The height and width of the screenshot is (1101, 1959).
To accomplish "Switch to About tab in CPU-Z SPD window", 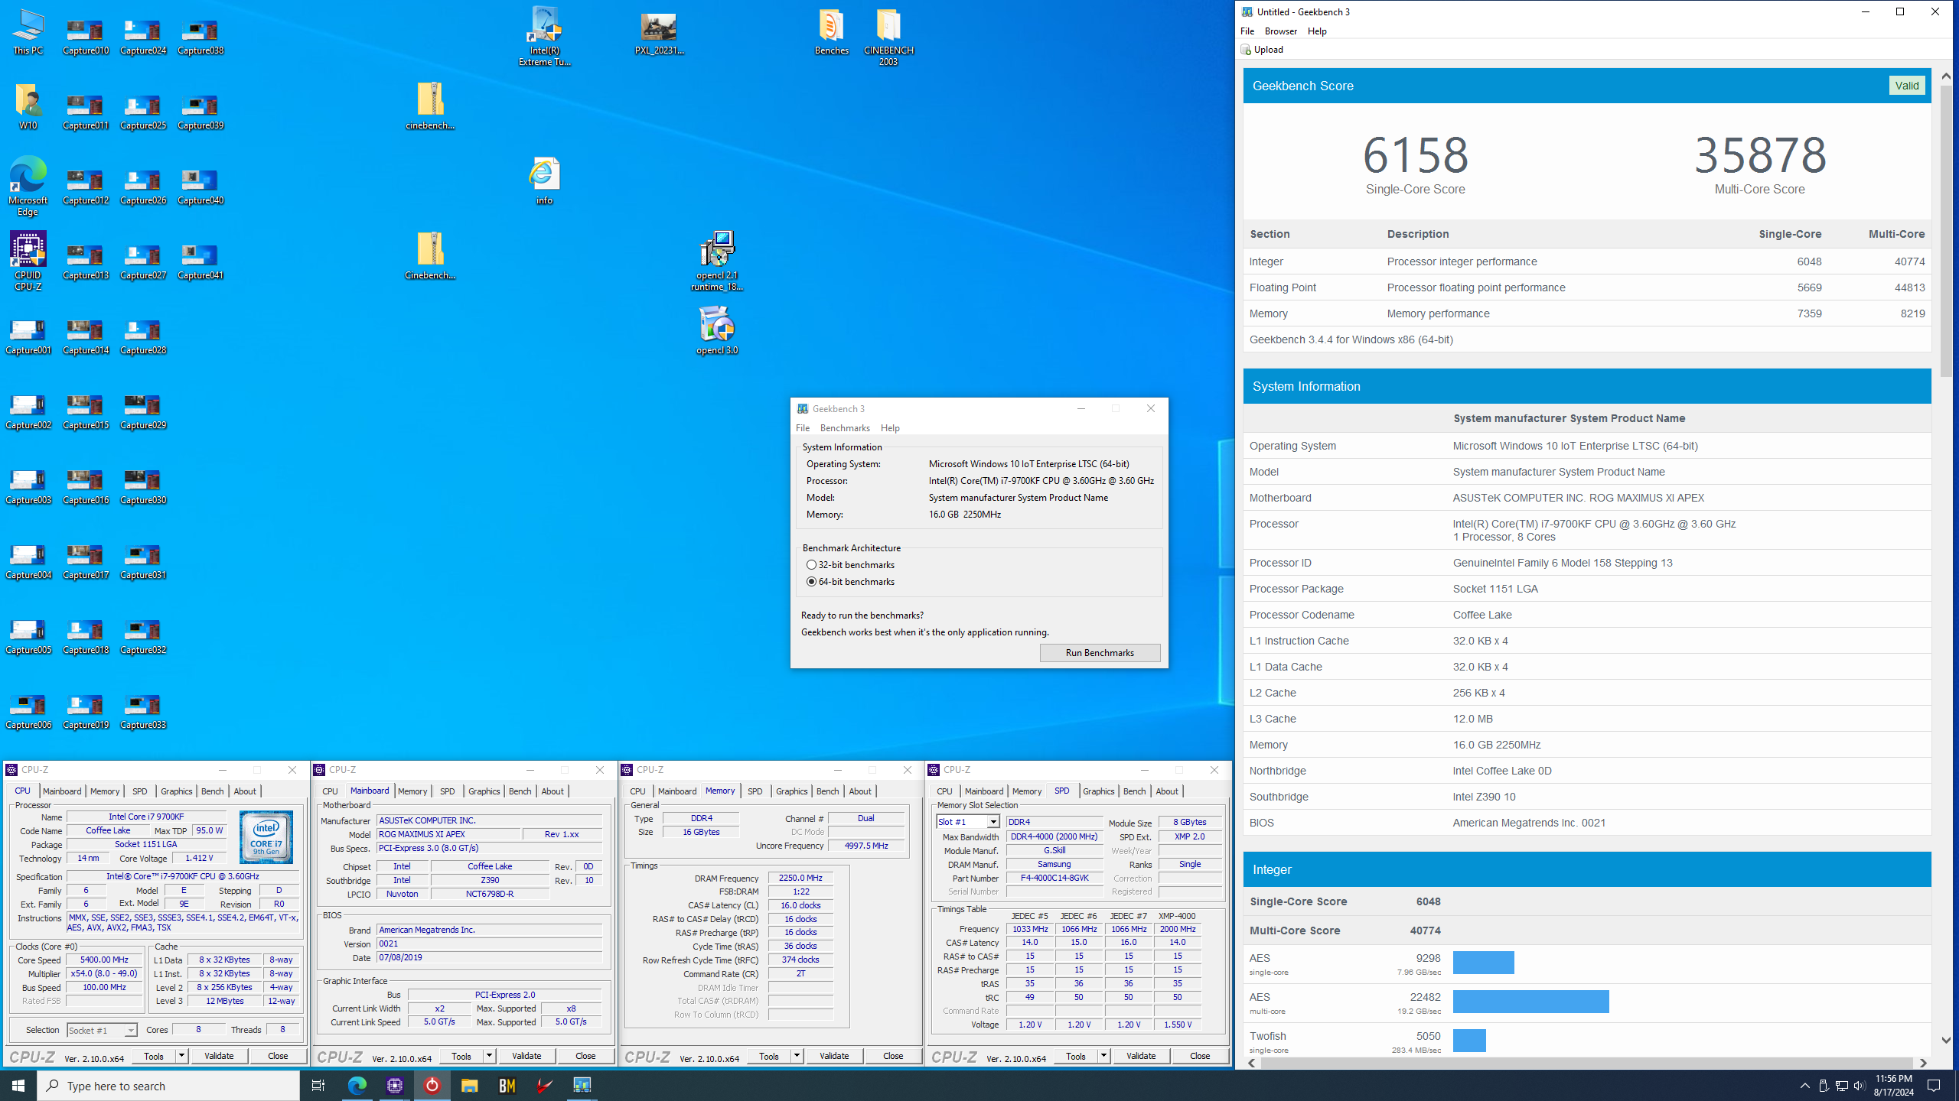I will point(1167,791).
